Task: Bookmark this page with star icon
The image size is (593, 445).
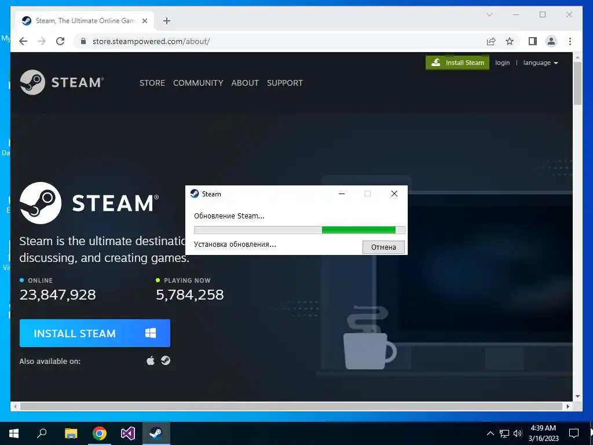Action: click(x=510, y=41)
